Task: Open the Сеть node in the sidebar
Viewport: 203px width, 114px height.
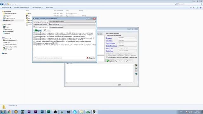Action: click(4, 54)
